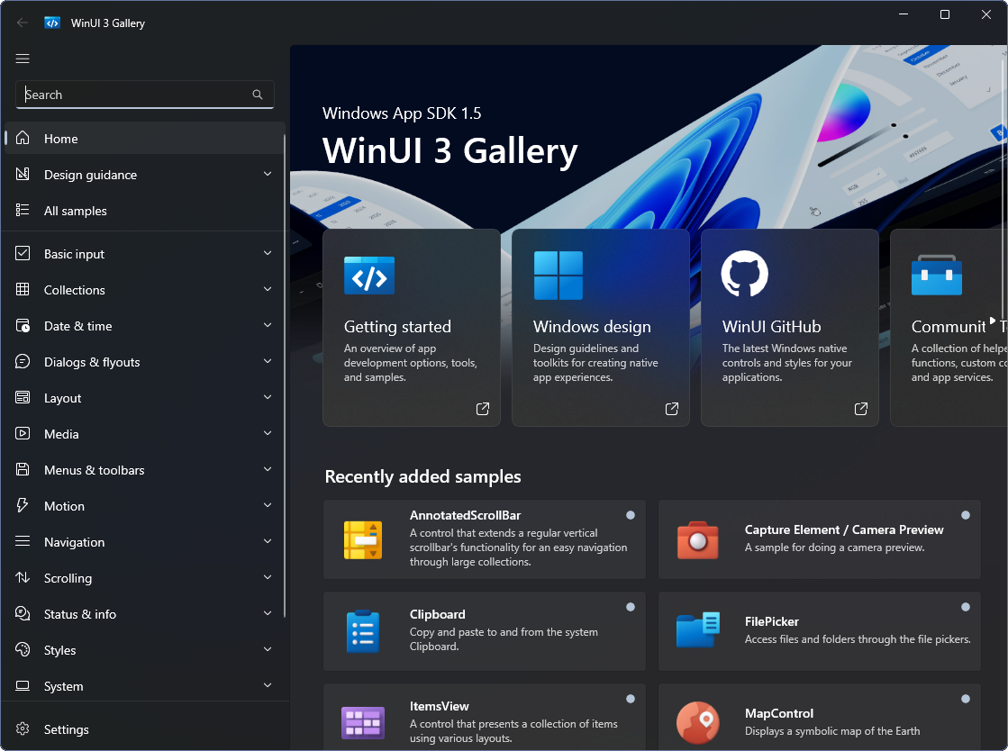Viewport: 1008px width, 751px height.
Task: Open the hamburger navigation menu
Action: [23, 59]
